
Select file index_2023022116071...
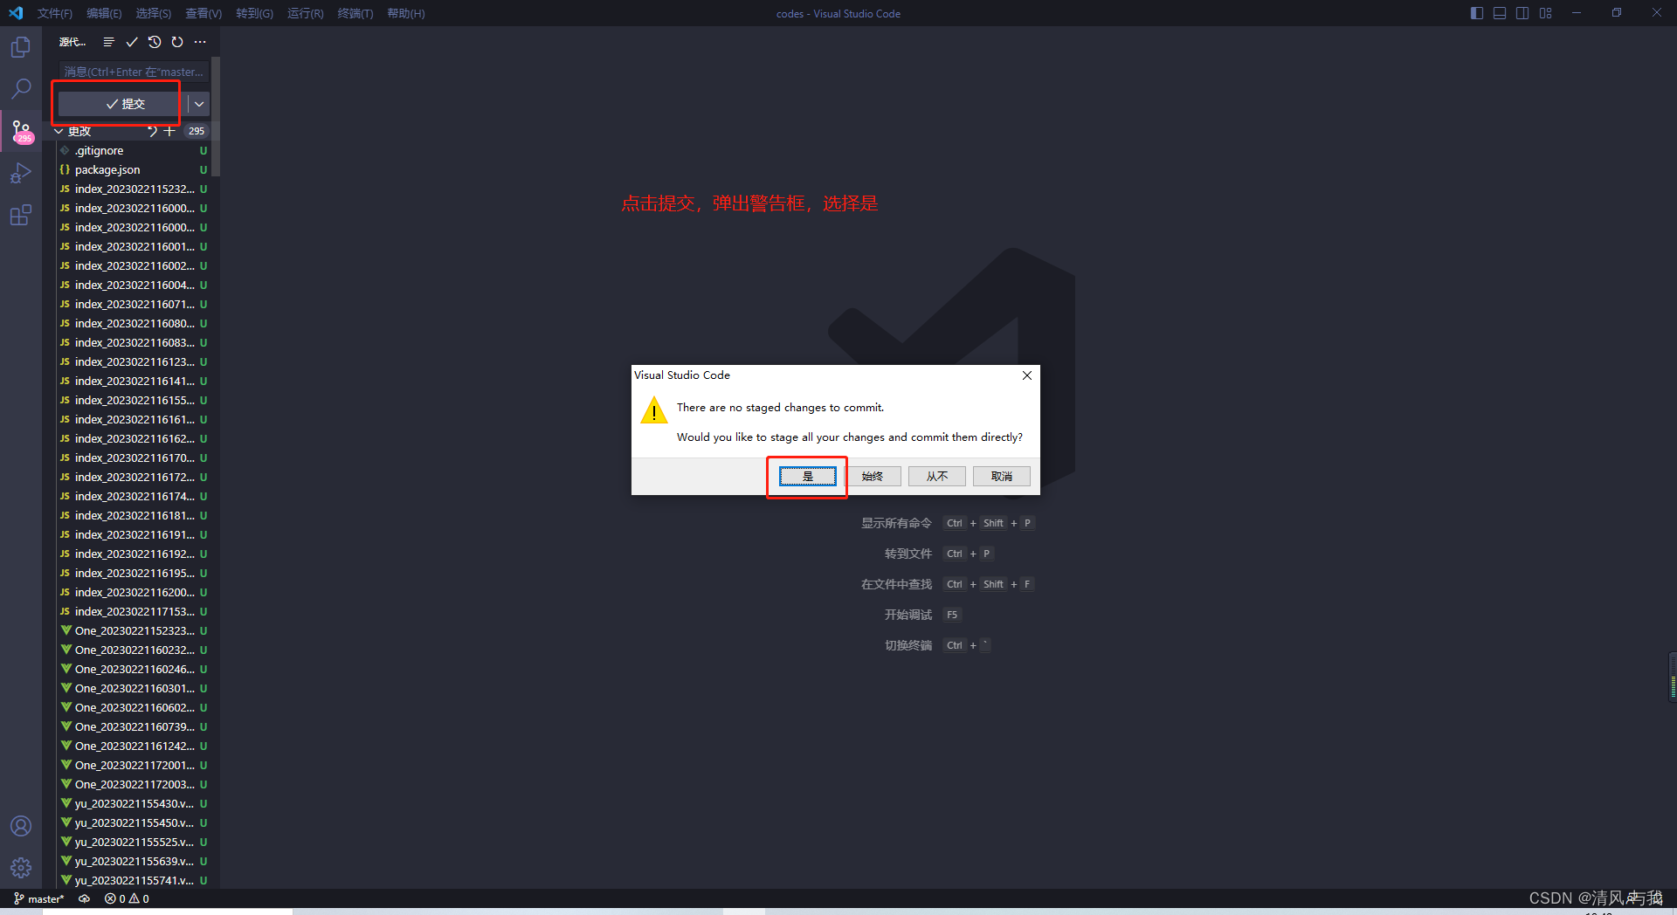[131, 304]
